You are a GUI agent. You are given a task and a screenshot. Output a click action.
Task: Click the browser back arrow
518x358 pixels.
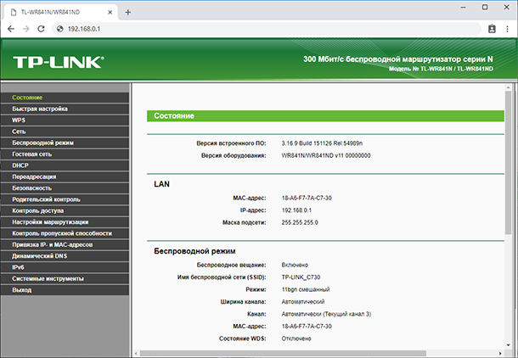(11, 29)
